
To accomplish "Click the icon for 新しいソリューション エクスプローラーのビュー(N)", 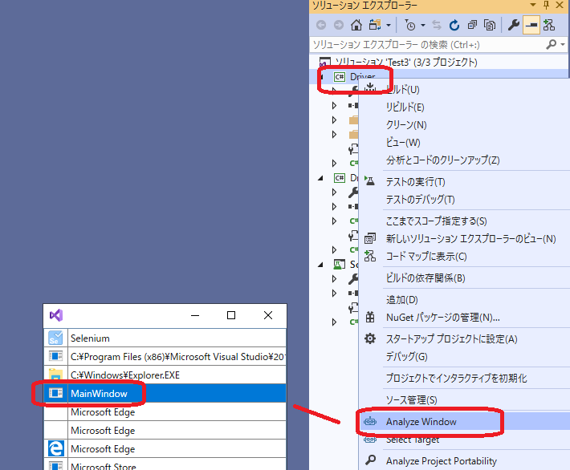I will [x=370, y=238].
